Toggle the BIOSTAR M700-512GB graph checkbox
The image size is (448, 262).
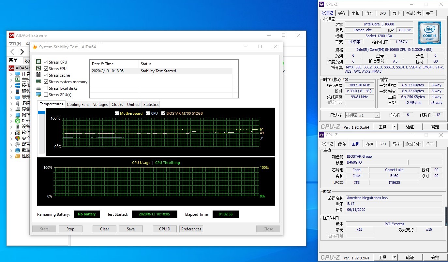(x=163, y=113)
